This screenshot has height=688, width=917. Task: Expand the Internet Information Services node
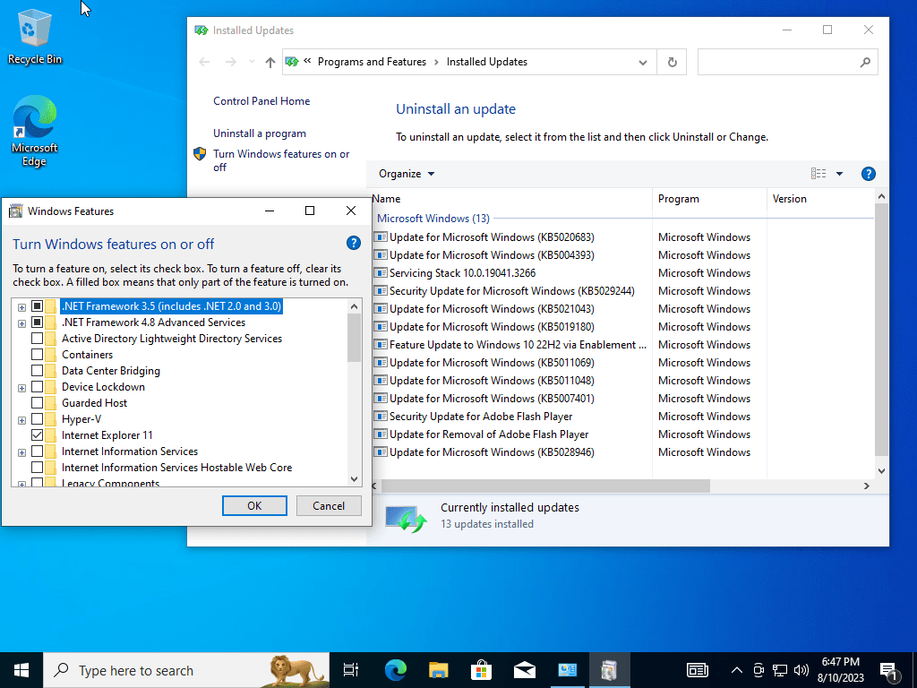tap(21, 452)
